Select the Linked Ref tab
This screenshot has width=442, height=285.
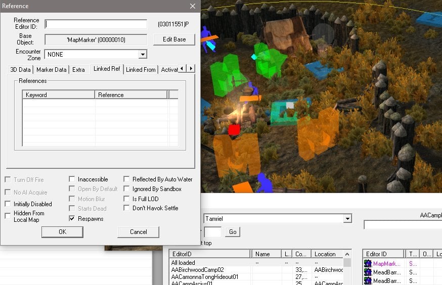(x=107, y=69)
